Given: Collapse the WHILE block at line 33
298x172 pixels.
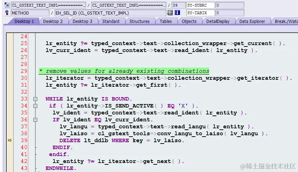Looking at the screenshot, I should (x=35, y=99).
